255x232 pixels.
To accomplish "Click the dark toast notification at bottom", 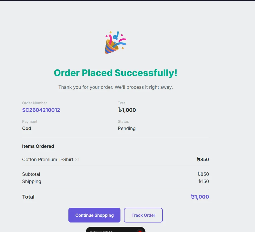I will coord(116,230).
